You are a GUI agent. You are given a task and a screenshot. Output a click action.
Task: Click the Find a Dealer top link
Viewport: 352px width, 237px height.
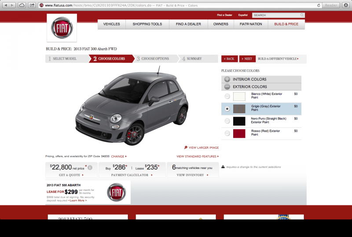[x=224, y=15]
